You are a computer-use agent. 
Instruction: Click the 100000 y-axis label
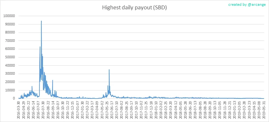tap(9, 16)
